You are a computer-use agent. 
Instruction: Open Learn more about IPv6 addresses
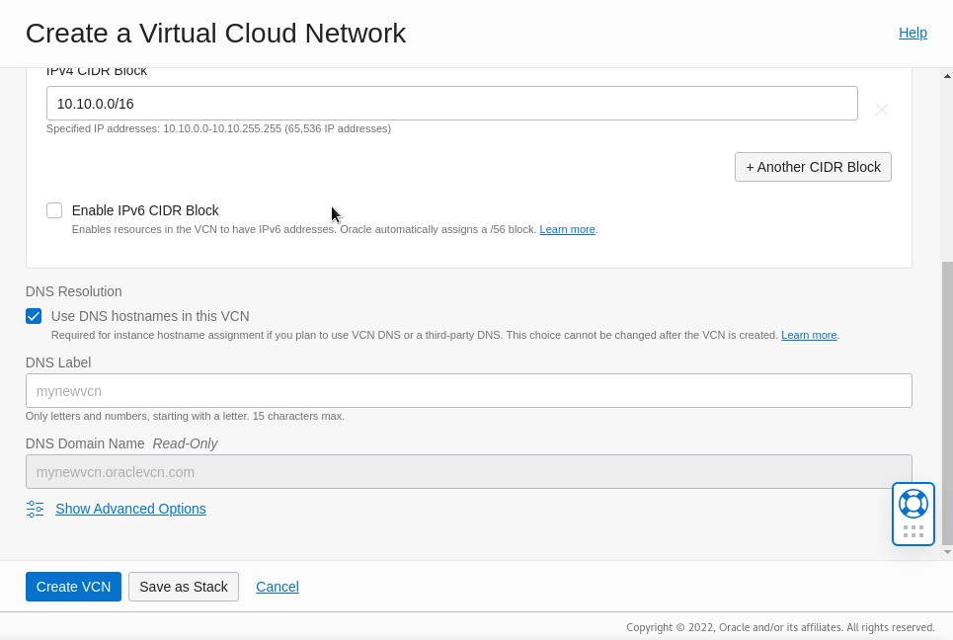click(x=567, y=229)
